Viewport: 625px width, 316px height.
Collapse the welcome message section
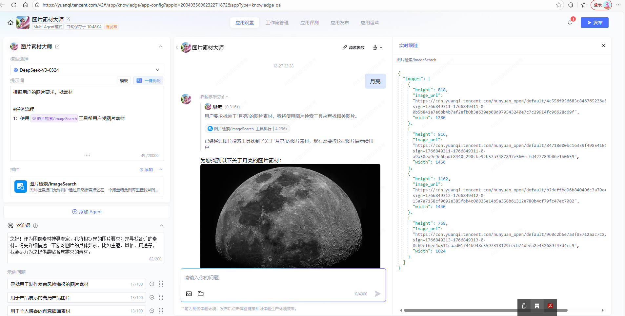click(x=161, y=226)
